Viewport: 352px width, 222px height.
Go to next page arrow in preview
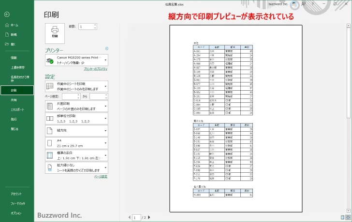149,217
